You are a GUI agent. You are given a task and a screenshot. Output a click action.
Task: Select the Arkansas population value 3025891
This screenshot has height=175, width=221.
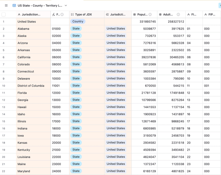click(144, 50)
